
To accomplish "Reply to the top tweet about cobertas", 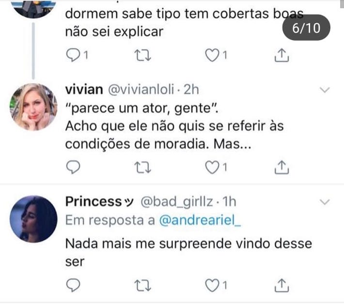I will tap(72, 56).
